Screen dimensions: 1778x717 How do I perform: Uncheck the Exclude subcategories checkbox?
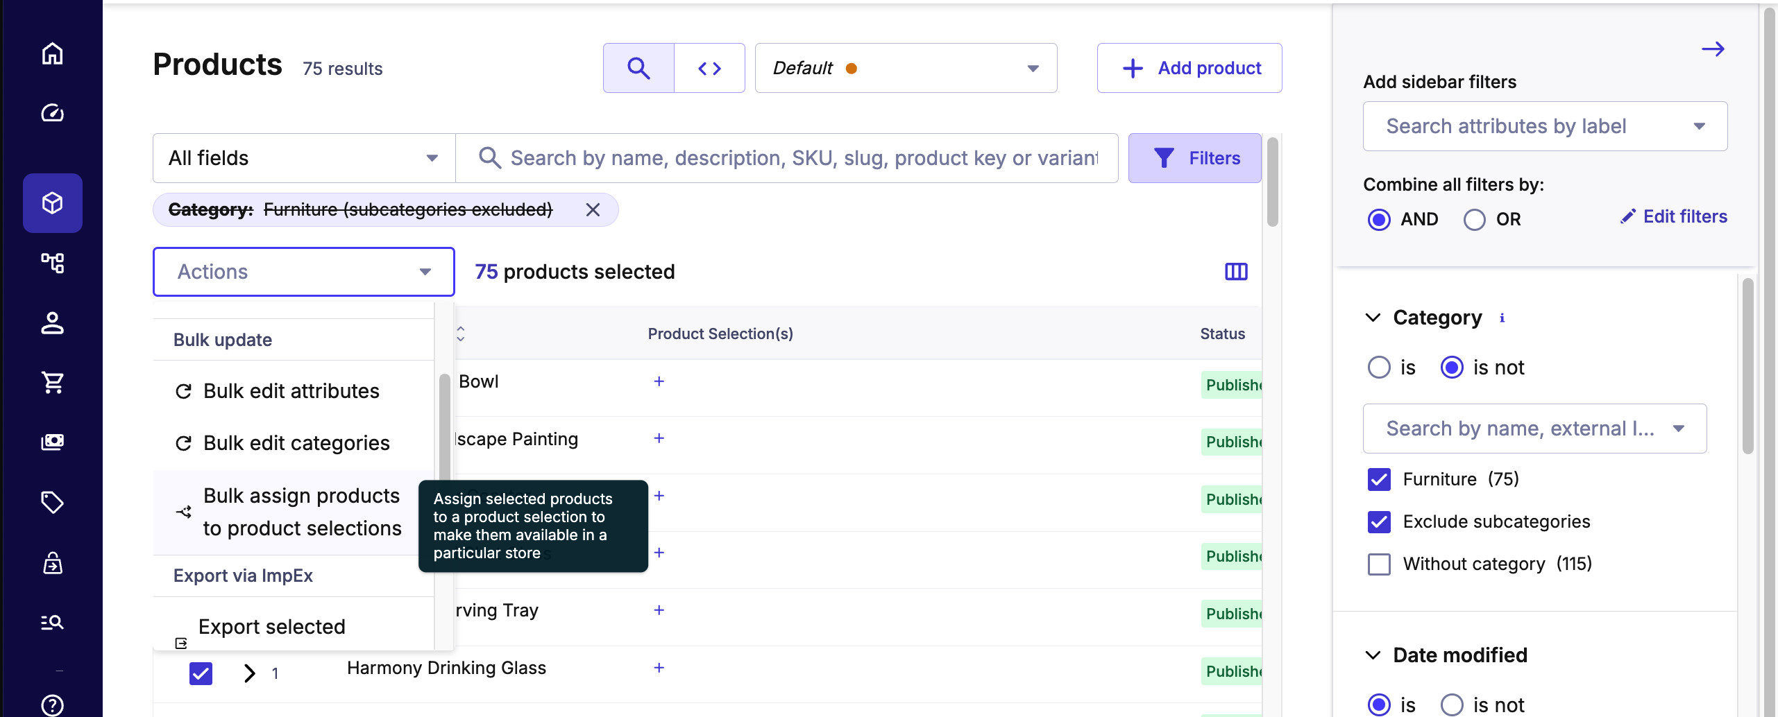[1380, 521]
